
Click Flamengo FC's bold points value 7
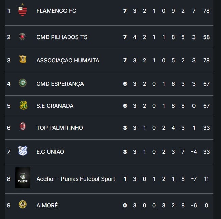[x=125, y=11]
